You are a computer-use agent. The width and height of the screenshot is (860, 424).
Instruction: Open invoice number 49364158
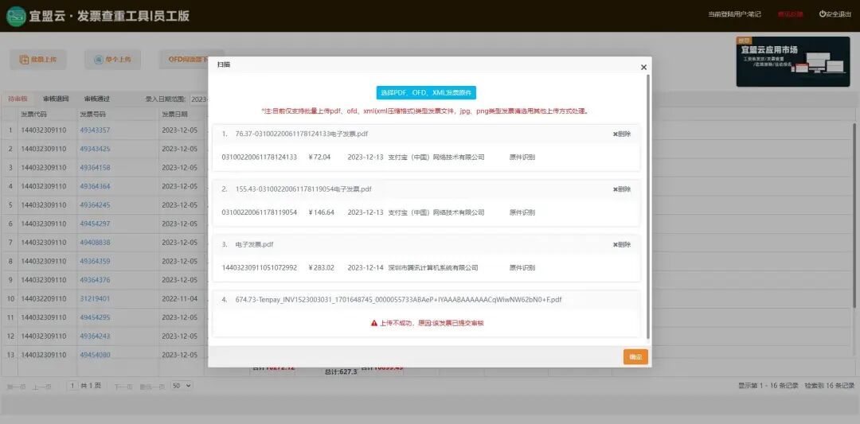point(95,168)
